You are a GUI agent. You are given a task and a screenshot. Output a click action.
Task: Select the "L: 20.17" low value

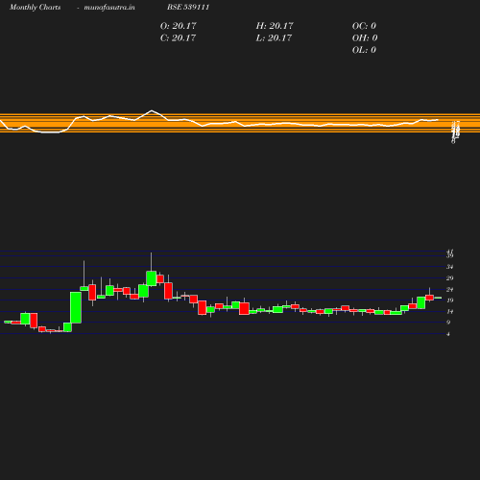pyautogui.click(x=274, y=37)
